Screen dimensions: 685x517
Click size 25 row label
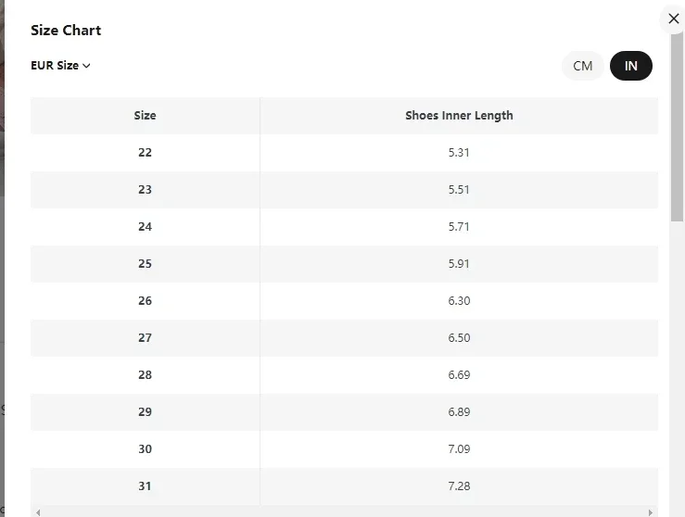tap(145, 264)
